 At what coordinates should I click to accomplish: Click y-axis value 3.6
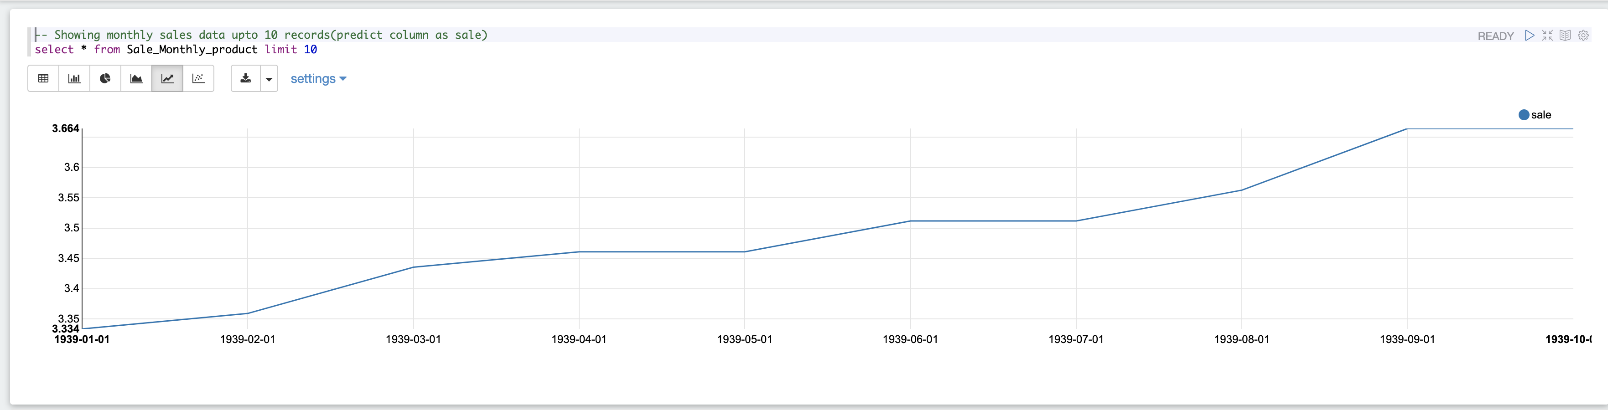72,167
